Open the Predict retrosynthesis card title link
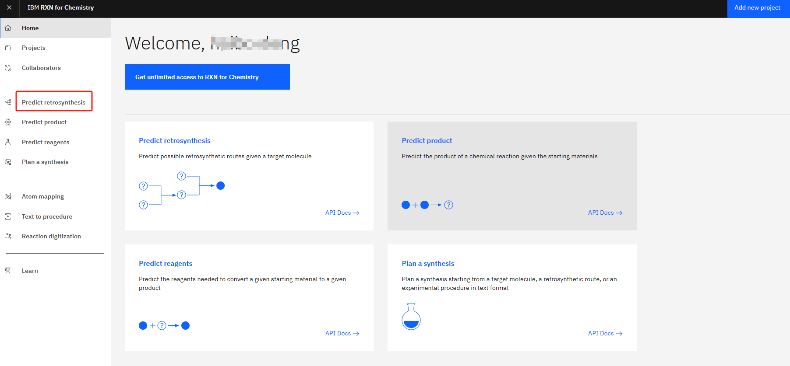Screen dimensions: 790x366 [175, 140]
